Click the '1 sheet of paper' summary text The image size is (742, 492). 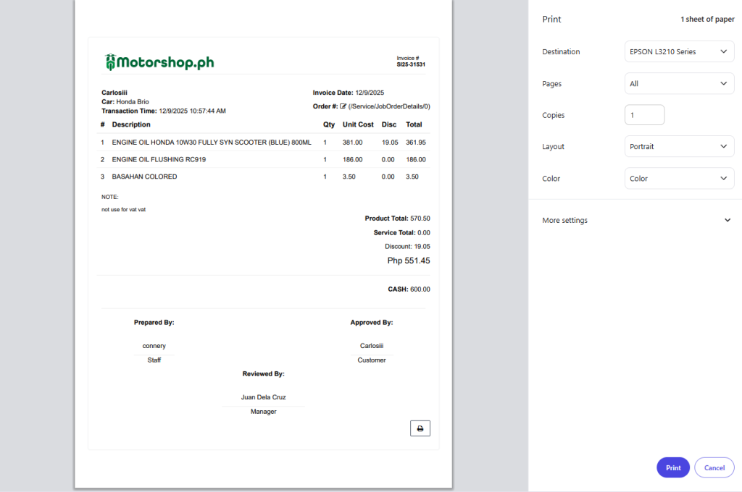pyautogui.click(x=706, y=20)
